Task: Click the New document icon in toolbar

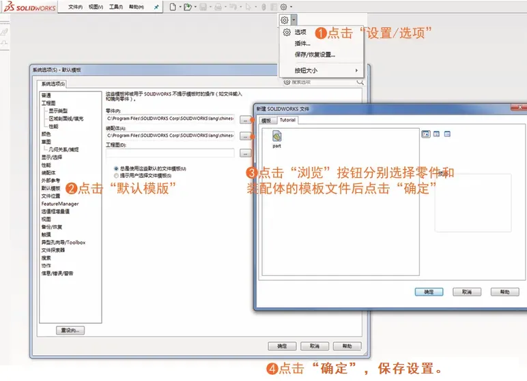Action: tap(173, 7)
